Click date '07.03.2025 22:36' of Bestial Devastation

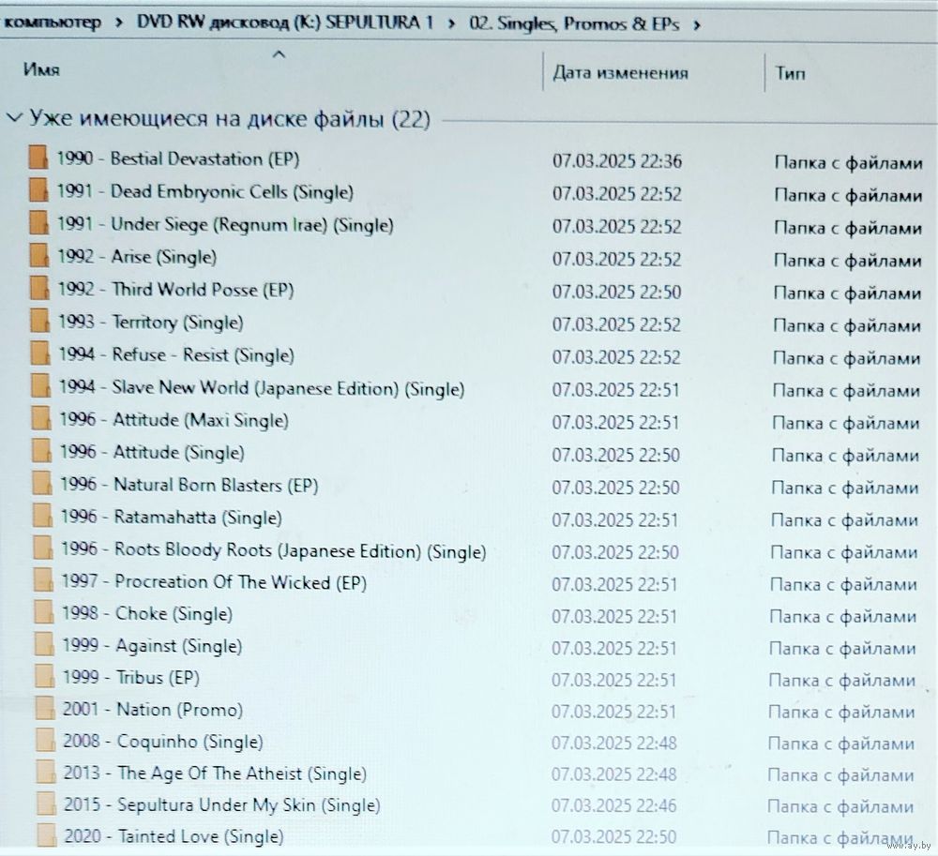pos(617,161)
